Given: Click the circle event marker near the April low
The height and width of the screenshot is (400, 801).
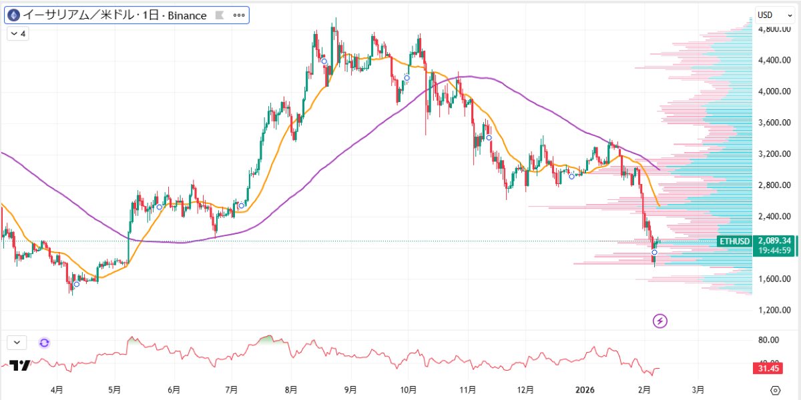Looking at the screenshot, I should 77,284.
